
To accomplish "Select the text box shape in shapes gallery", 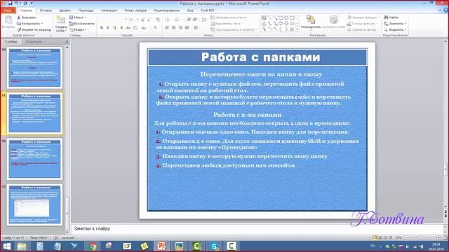I will point(264,18).
